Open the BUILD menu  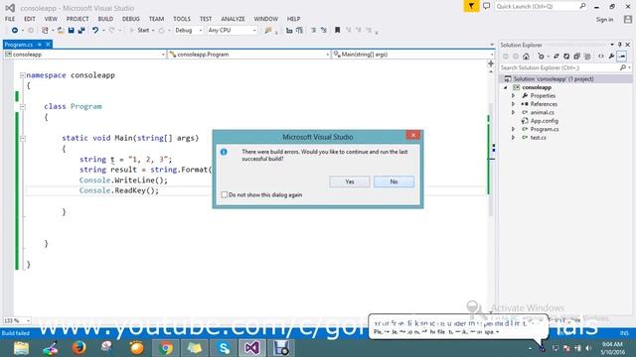pyautogui.click(x=105, y=19)
